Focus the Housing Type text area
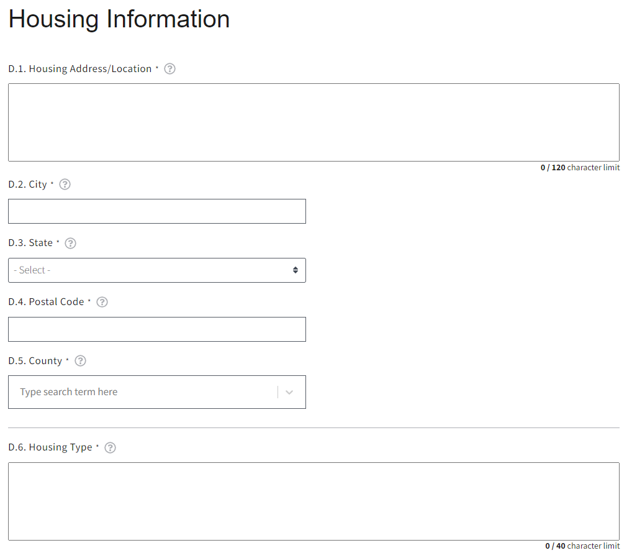 coord(314,501)
